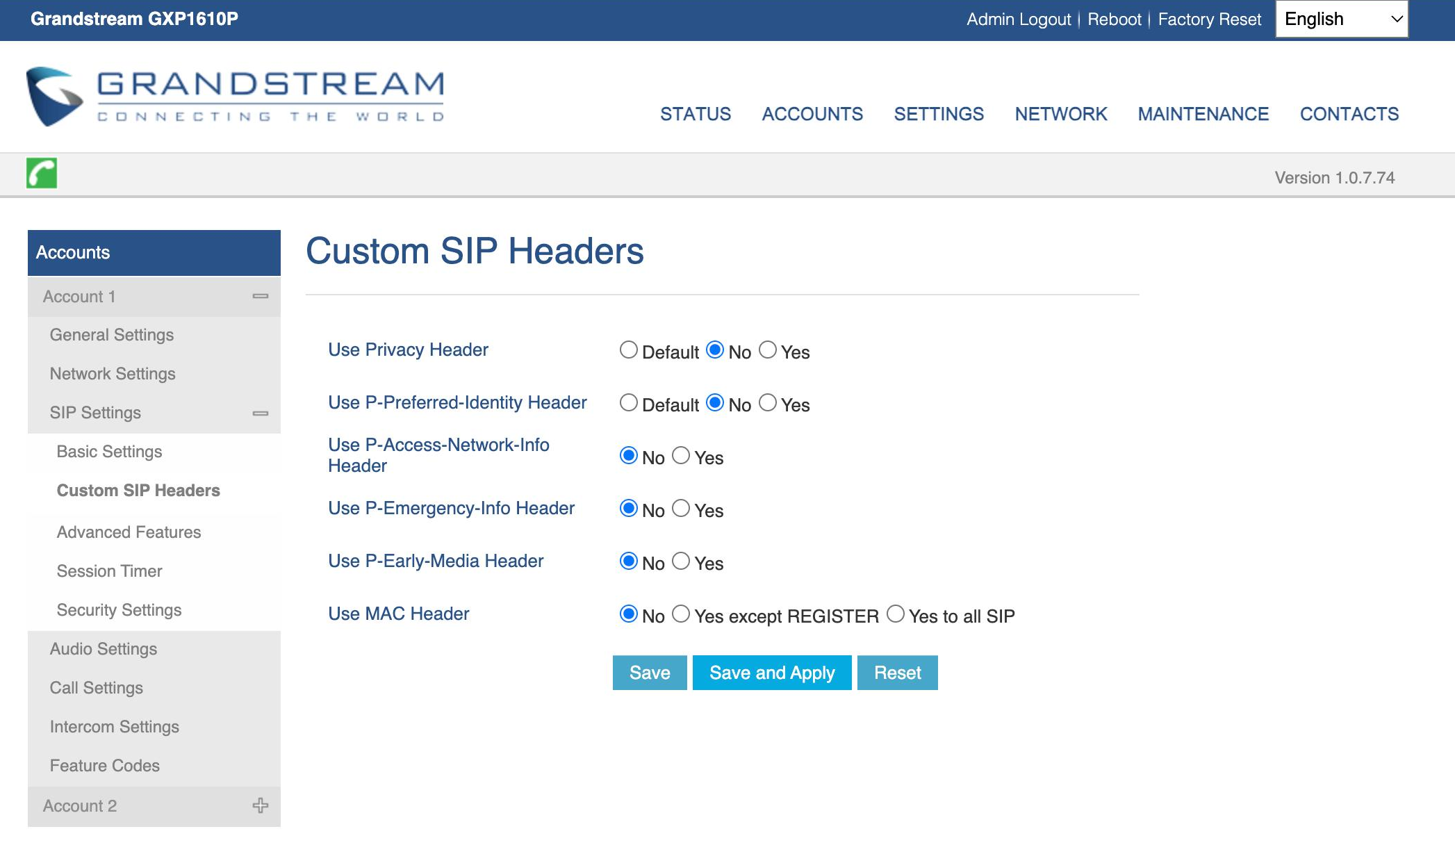Click the green phone handset icon
This screenshot has width=1455, height=845.
click(42, 173)
